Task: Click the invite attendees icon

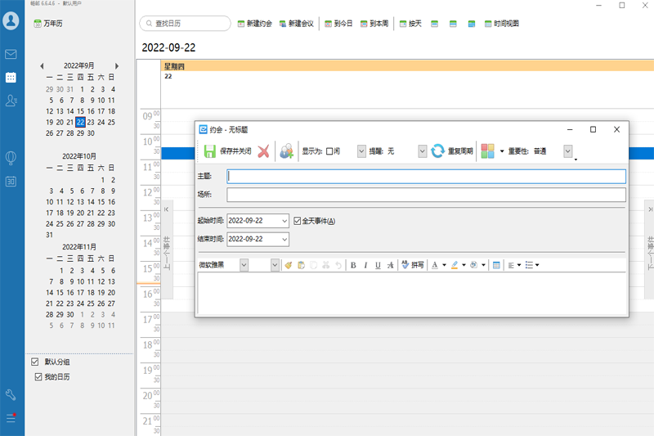Action: click(x=286, y=151)
